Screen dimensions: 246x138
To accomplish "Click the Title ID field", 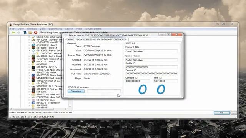I will pos(166,81).
